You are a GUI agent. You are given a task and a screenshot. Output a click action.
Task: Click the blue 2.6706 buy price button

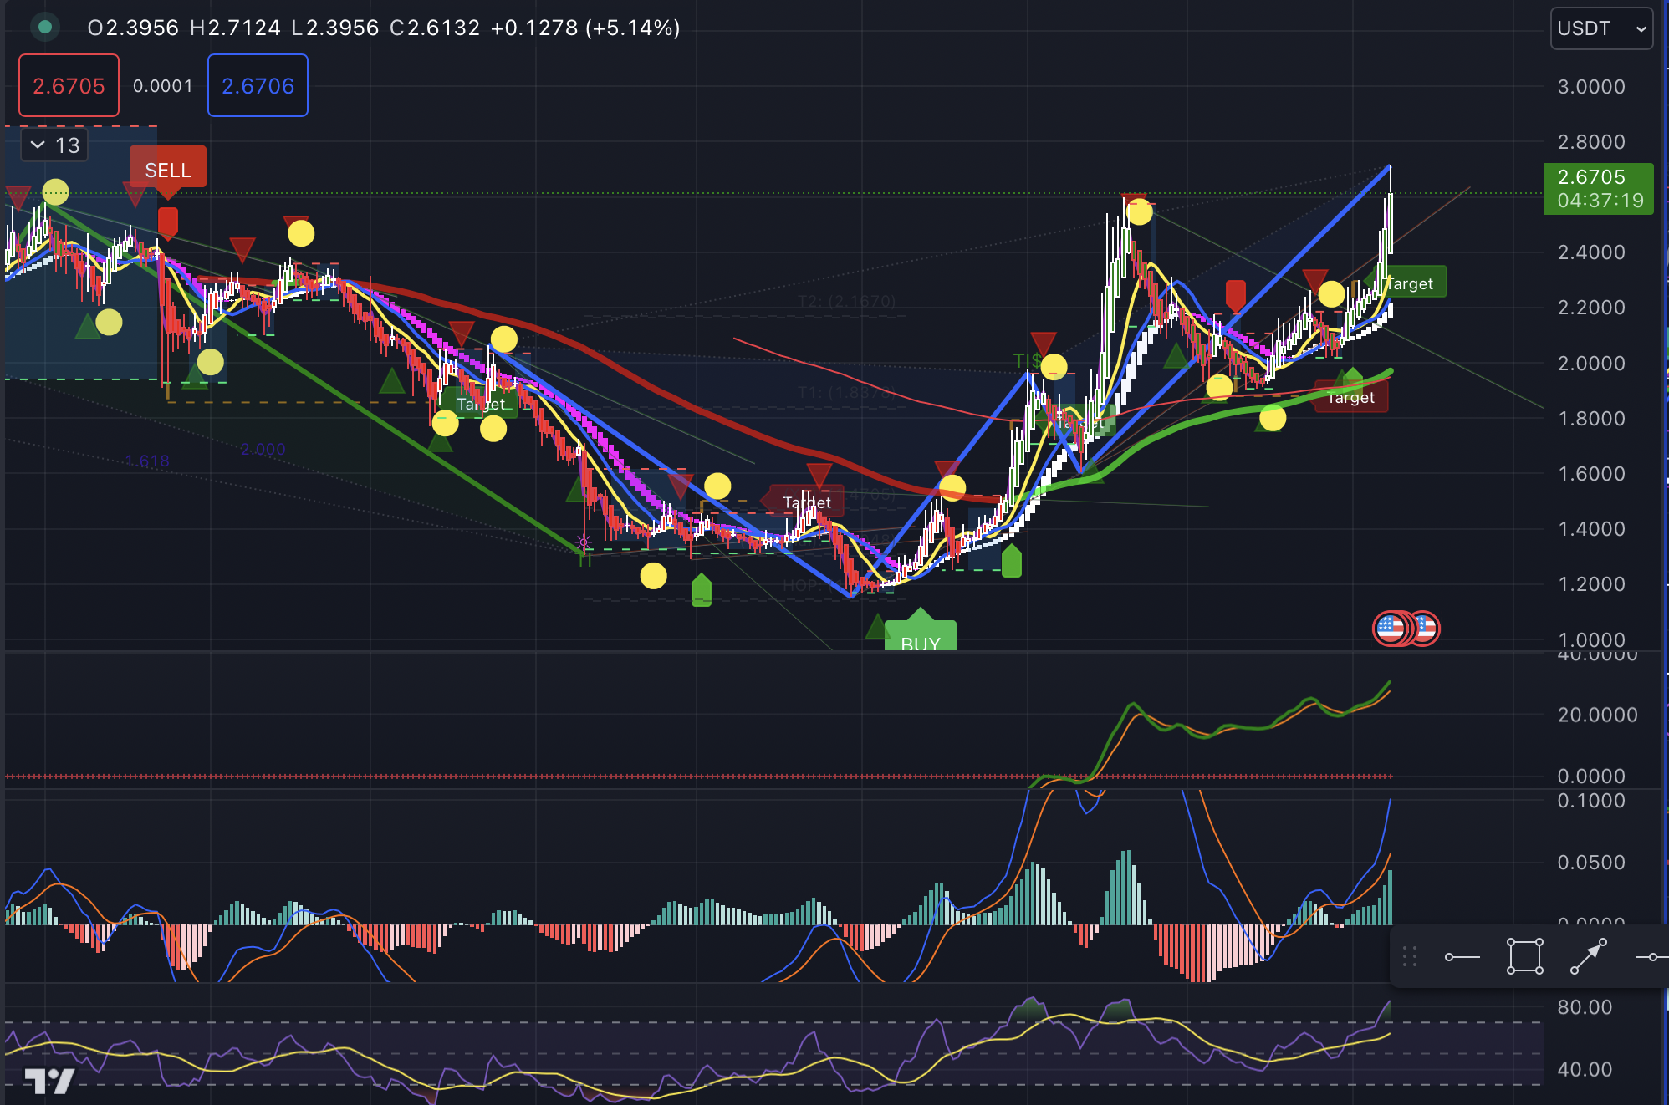tap(258, 86)
